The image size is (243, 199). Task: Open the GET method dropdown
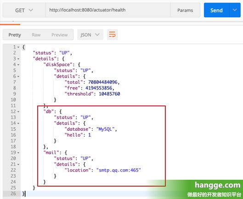24,10
